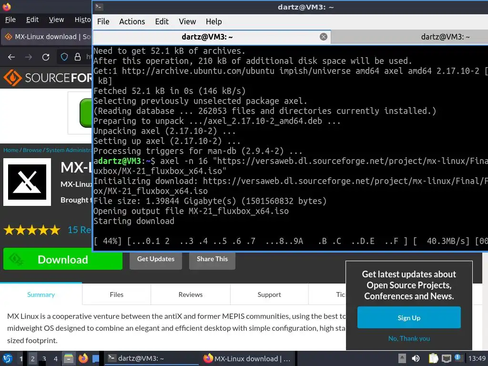Click terminal icon in terminal title bar
488x366 pixels.
point(99,7)
